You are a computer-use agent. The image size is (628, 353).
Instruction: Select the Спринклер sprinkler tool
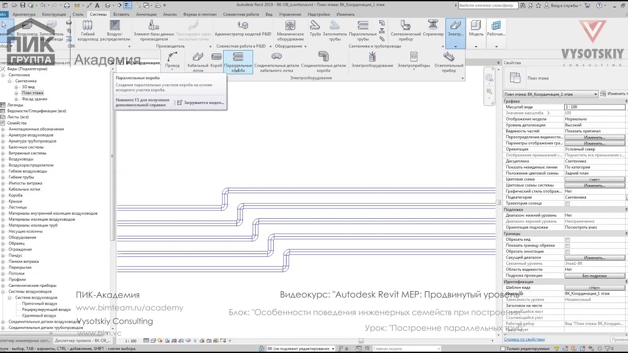(x=433, y=28)
